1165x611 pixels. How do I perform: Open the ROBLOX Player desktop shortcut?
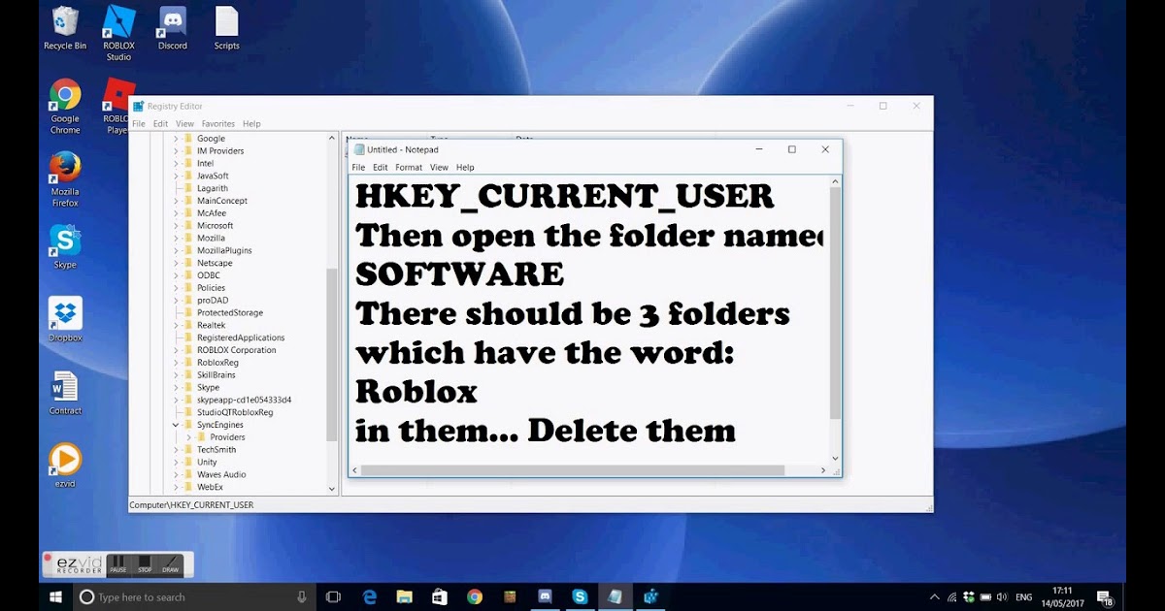click(117, 106)
